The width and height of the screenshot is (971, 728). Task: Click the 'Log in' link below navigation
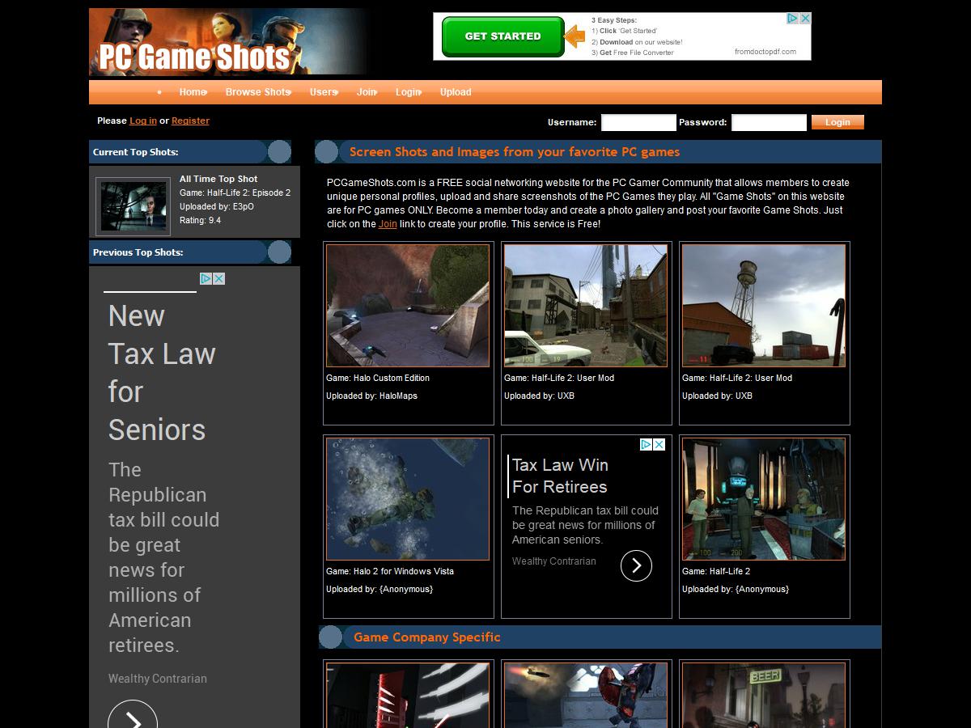(x=143, y=121)
